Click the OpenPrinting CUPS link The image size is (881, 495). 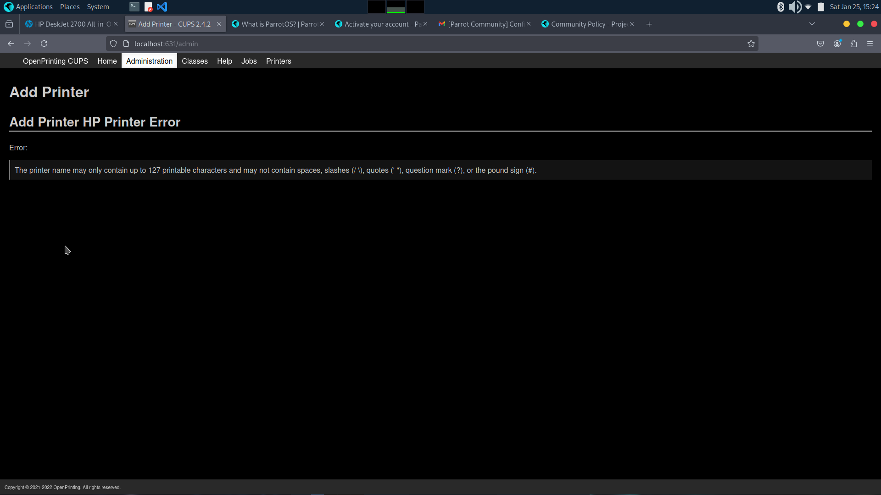(x=56, y=61)
